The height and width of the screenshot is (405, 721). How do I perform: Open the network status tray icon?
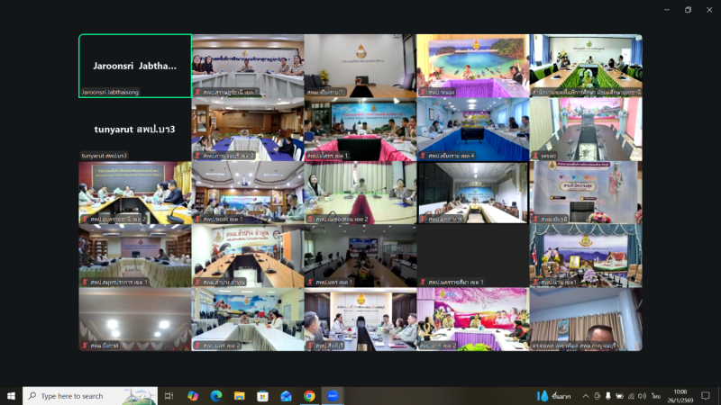[630, 396]
